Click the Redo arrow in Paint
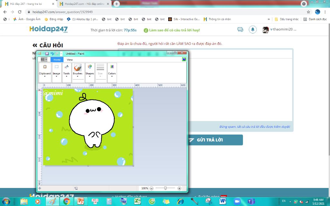 (57, 54)
